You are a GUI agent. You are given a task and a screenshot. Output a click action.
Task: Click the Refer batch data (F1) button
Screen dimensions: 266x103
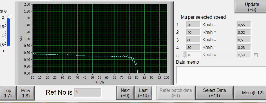[176, 93]
